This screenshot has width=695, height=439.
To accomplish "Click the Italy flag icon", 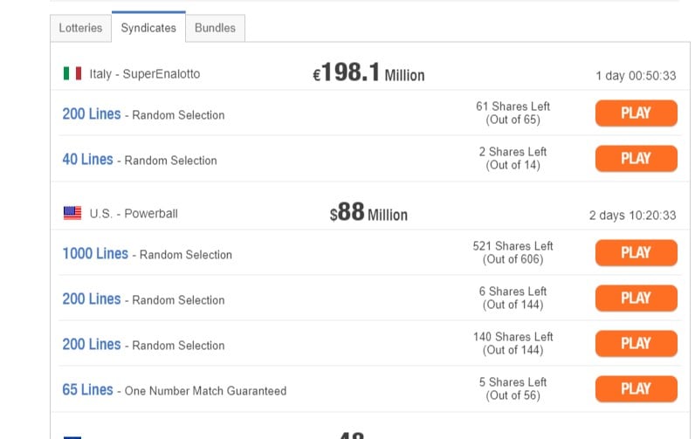I will click(72, 73).
